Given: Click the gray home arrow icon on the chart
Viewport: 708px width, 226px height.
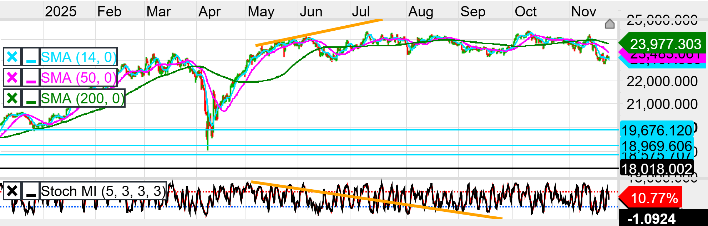Looking at the screenshot, I should click(x=610, y=24).
